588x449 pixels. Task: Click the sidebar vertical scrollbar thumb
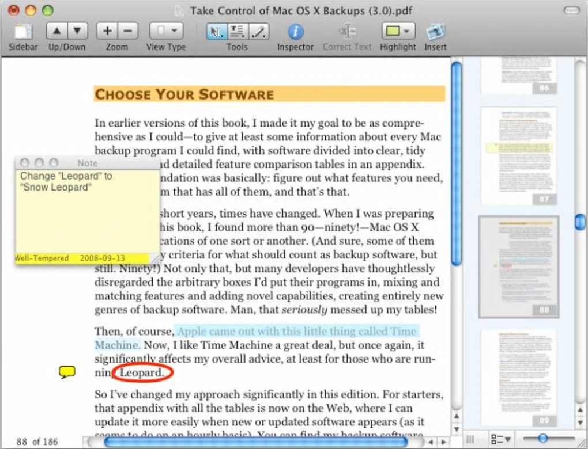(x=580, y=221)
